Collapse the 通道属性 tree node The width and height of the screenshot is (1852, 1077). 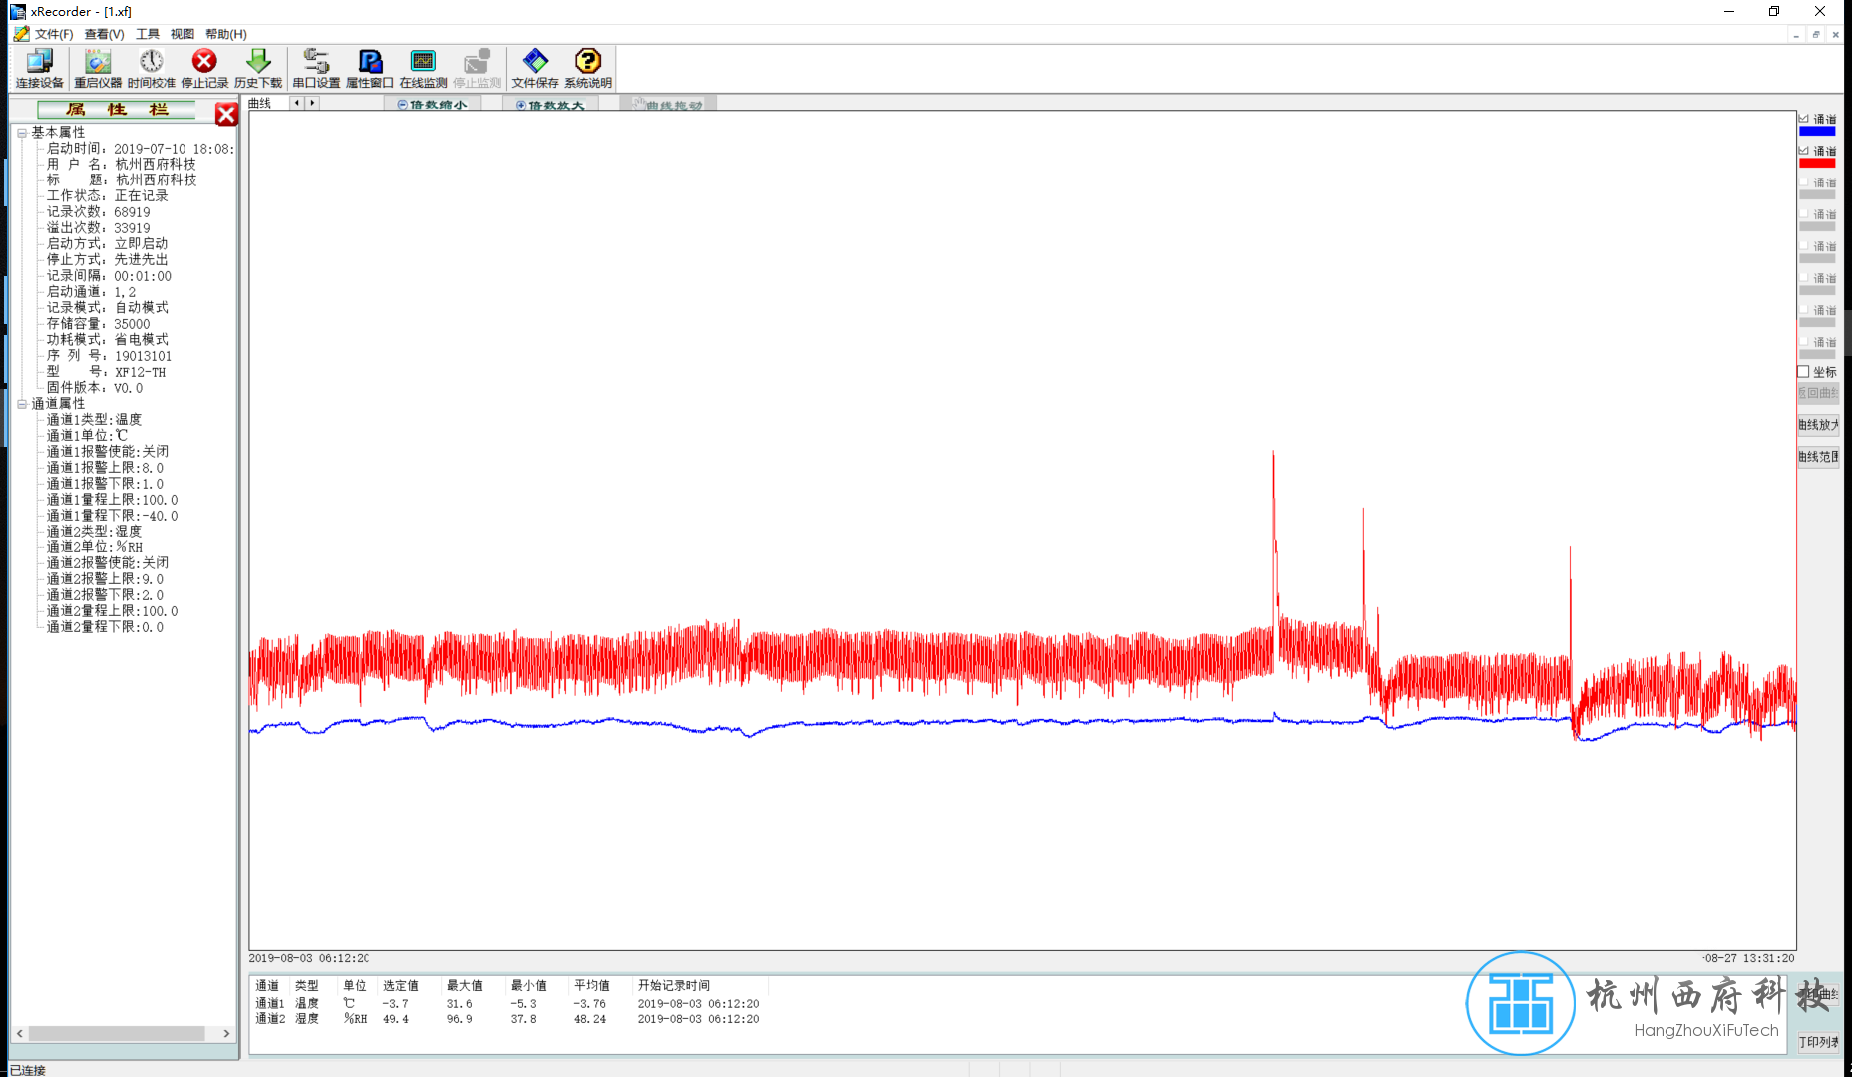click(22, 404)
